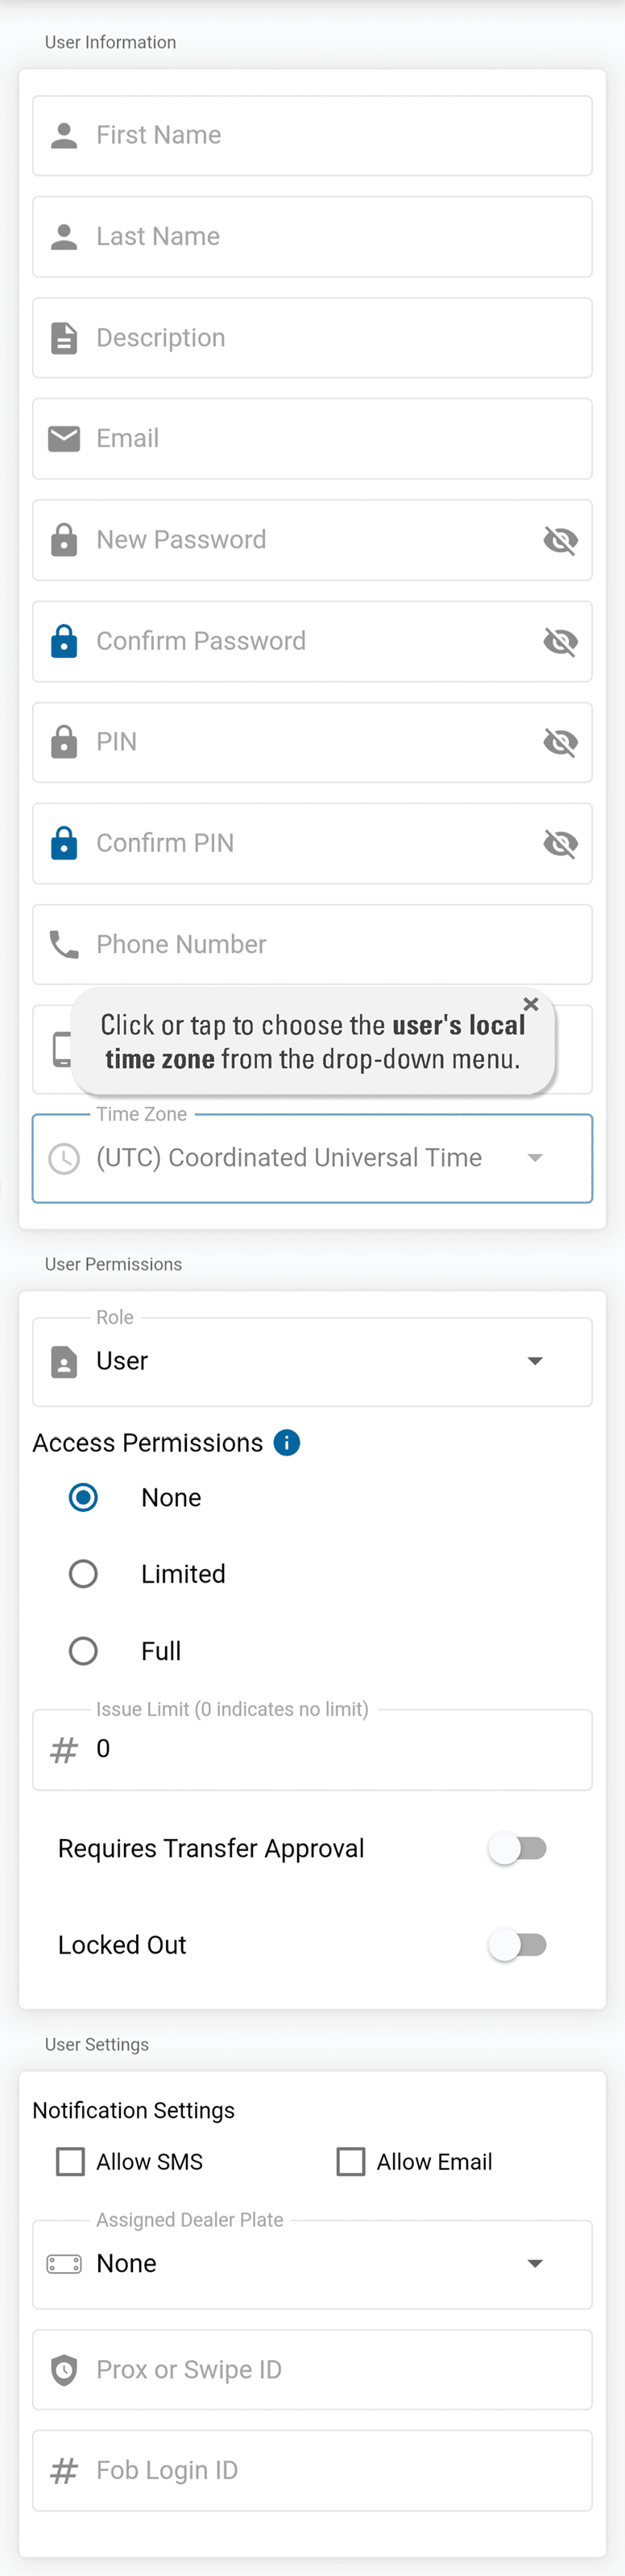
Task: Choose Full access permission
Action: [x=83, y=1650]
